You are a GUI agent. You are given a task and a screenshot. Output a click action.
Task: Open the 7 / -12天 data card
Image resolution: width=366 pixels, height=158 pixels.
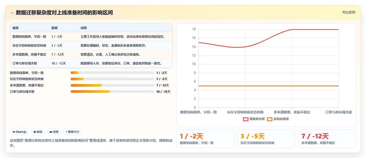click(327, 139)
